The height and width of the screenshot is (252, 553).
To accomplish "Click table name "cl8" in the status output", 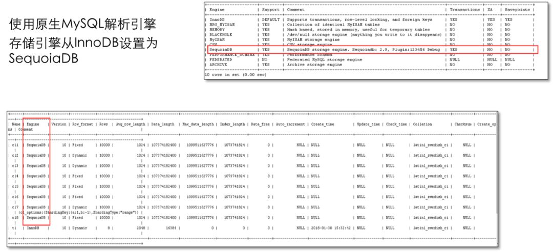I will pos(15,218).
